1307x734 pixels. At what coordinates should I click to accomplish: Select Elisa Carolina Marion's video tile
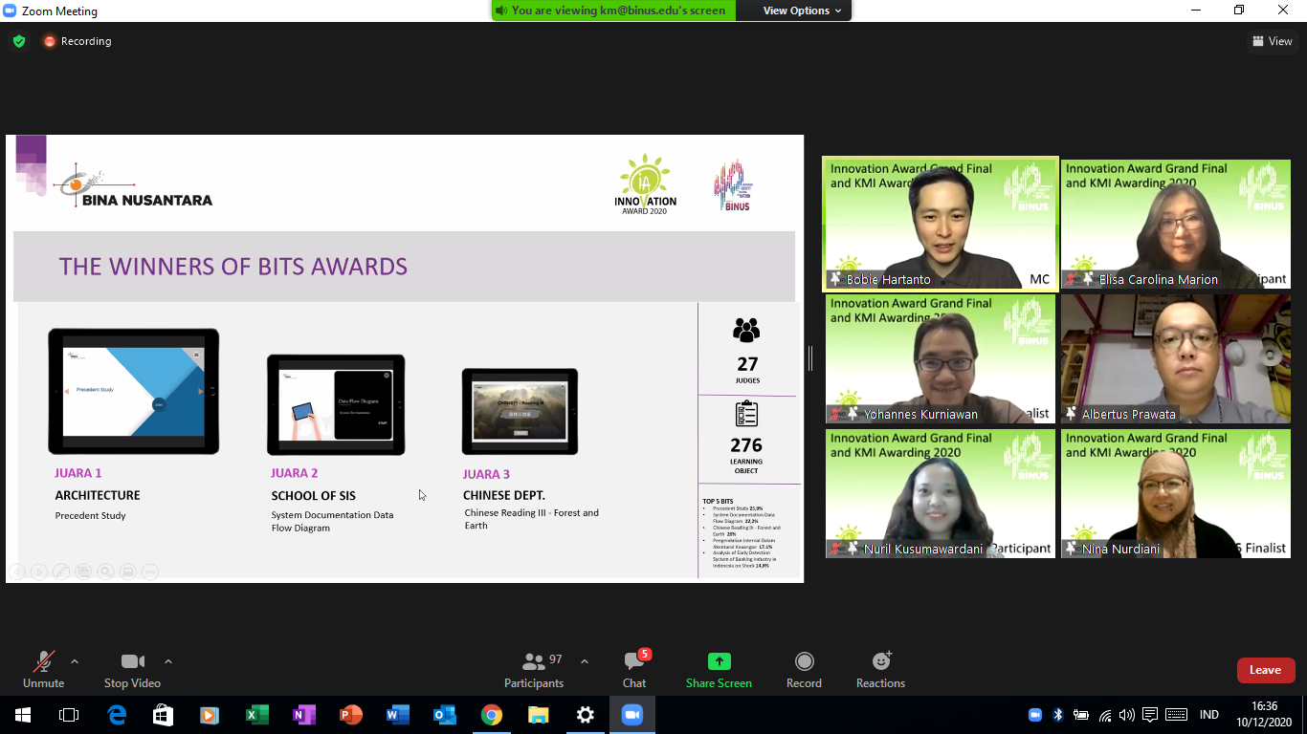1175,224
